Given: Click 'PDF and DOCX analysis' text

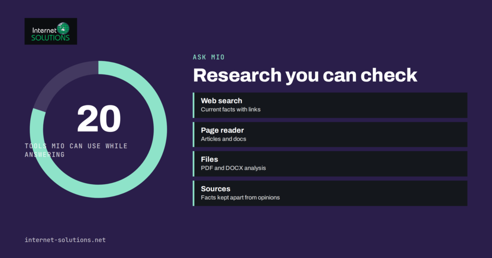Looking at the screenshot, I should pyautogui.click(x=233, y=168).
